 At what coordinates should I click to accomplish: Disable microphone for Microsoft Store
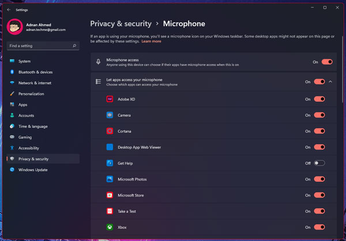pyautogui.click(x=319, y=195)
